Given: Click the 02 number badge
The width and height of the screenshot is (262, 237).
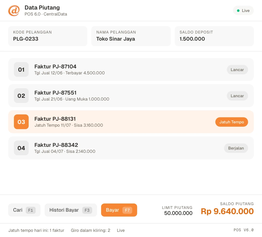Looking at the screenshot, I should 21,96.
